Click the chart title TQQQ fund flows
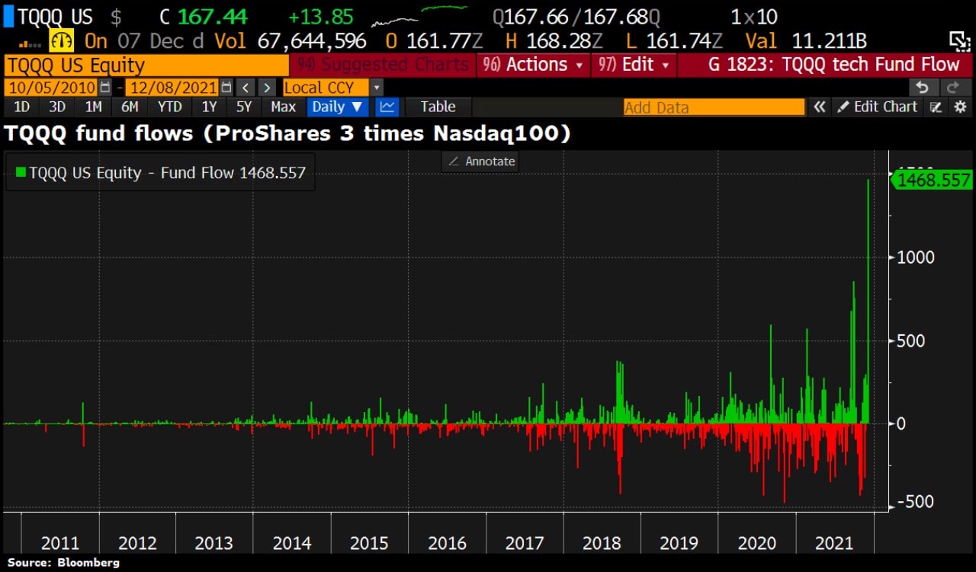Image resolution: width=976 pixels, height=572 pixels. (287, 134)
